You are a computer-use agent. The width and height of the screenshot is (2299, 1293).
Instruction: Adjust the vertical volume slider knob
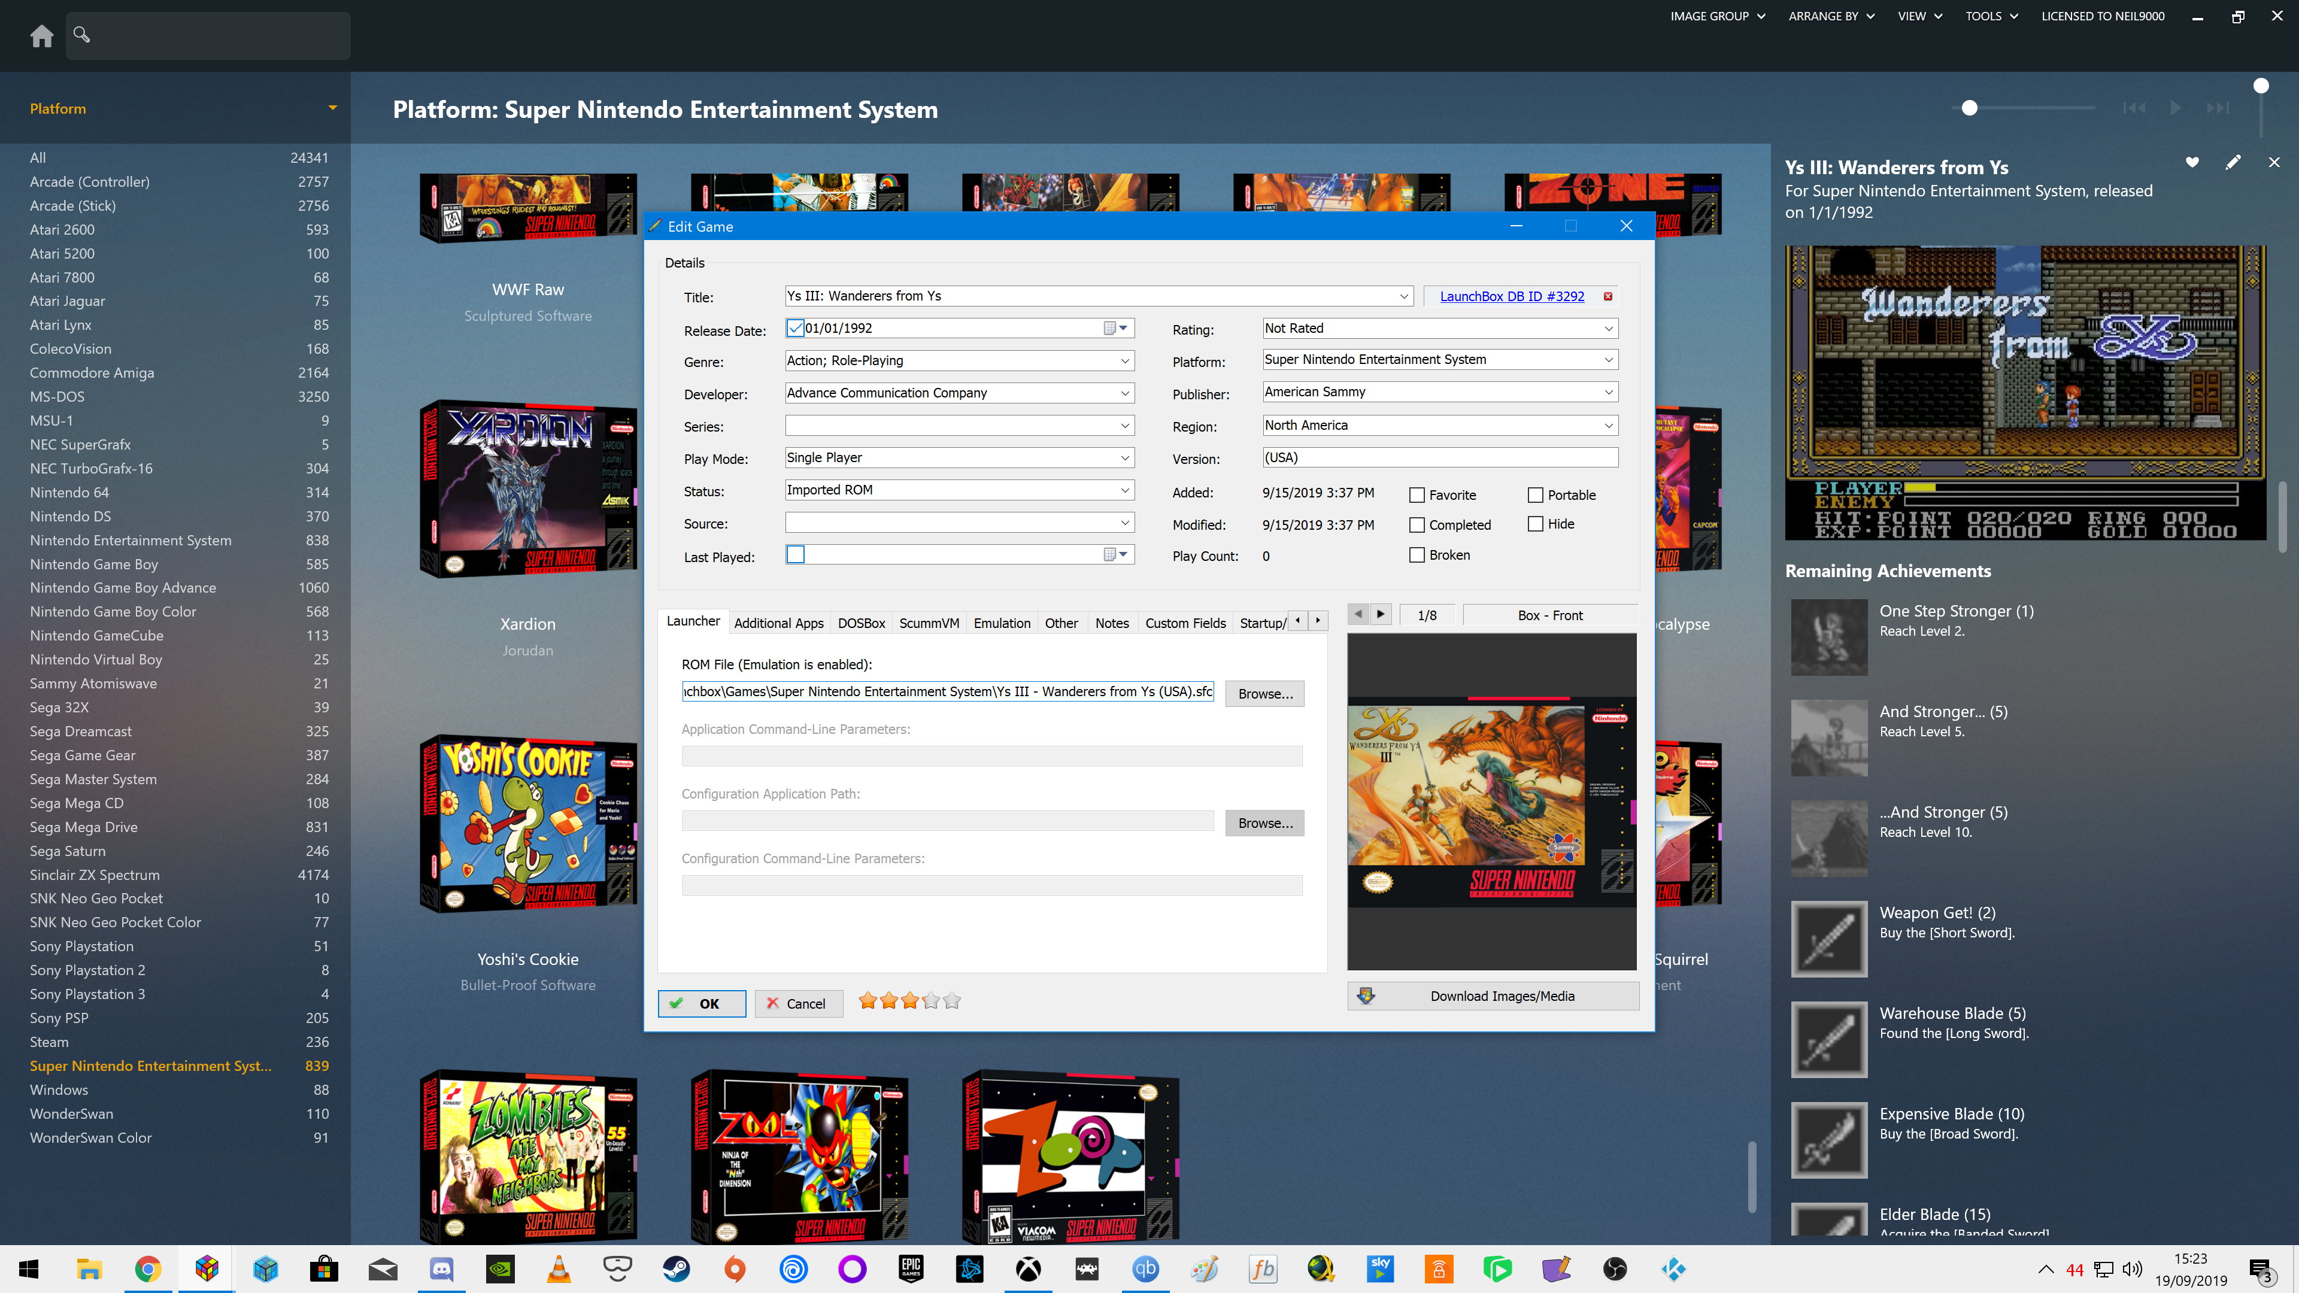2261,86
